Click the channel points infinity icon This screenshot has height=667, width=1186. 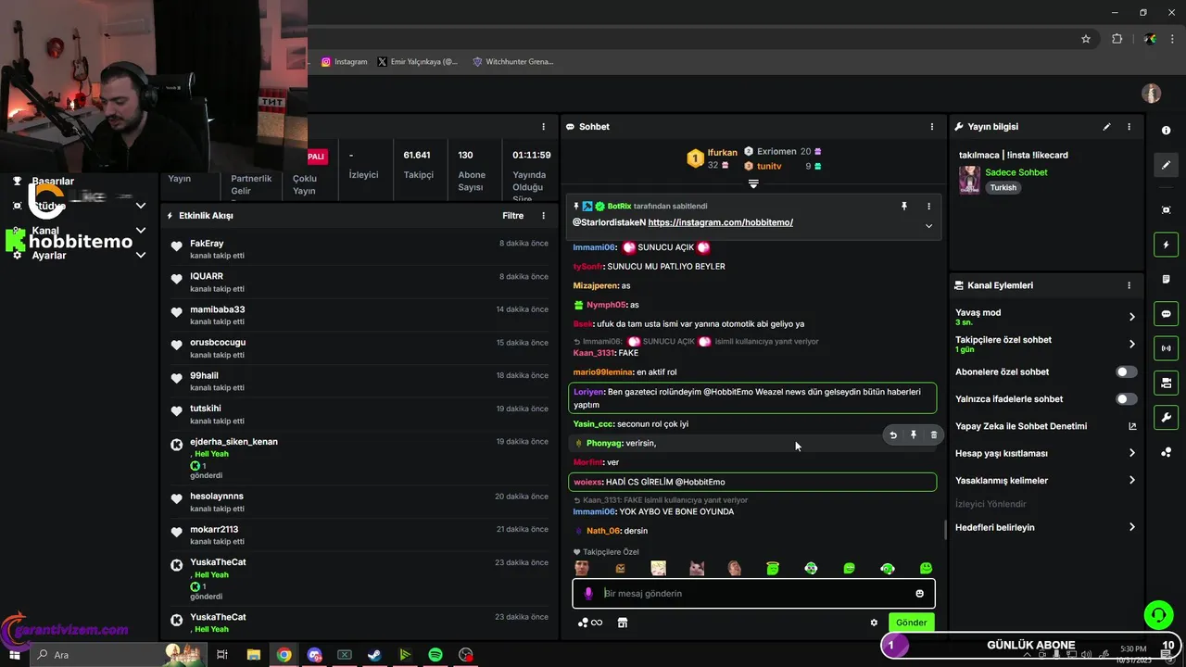590,623
